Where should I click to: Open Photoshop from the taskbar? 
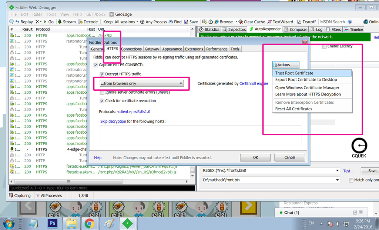pyautogui.click(x=52, y=223)
